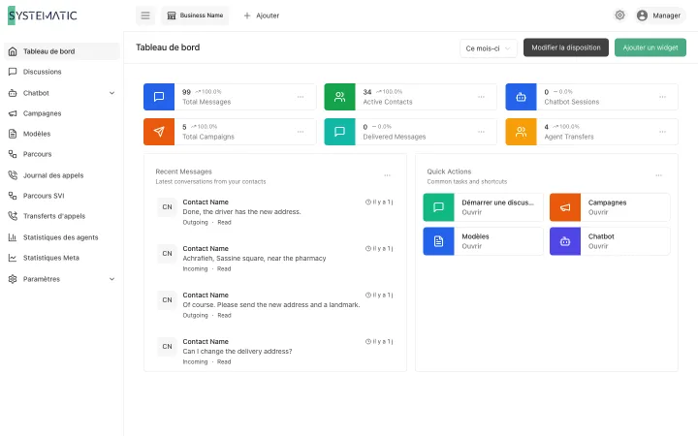Select Tableau de bord in sidebar

(x=62, y=51)
